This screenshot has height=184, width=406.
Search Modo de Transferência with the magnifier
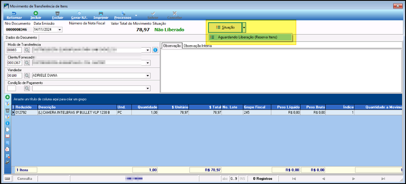pyautogui.click(x=27, y=50)
